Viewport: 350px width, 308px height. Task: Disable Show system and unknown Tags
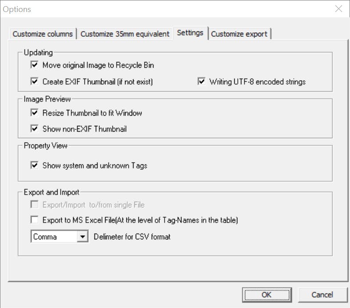point(35,166)
